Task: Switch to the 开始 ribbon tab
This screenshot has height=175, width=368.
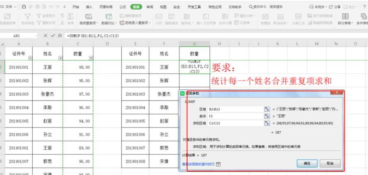Action: (75, 7)
